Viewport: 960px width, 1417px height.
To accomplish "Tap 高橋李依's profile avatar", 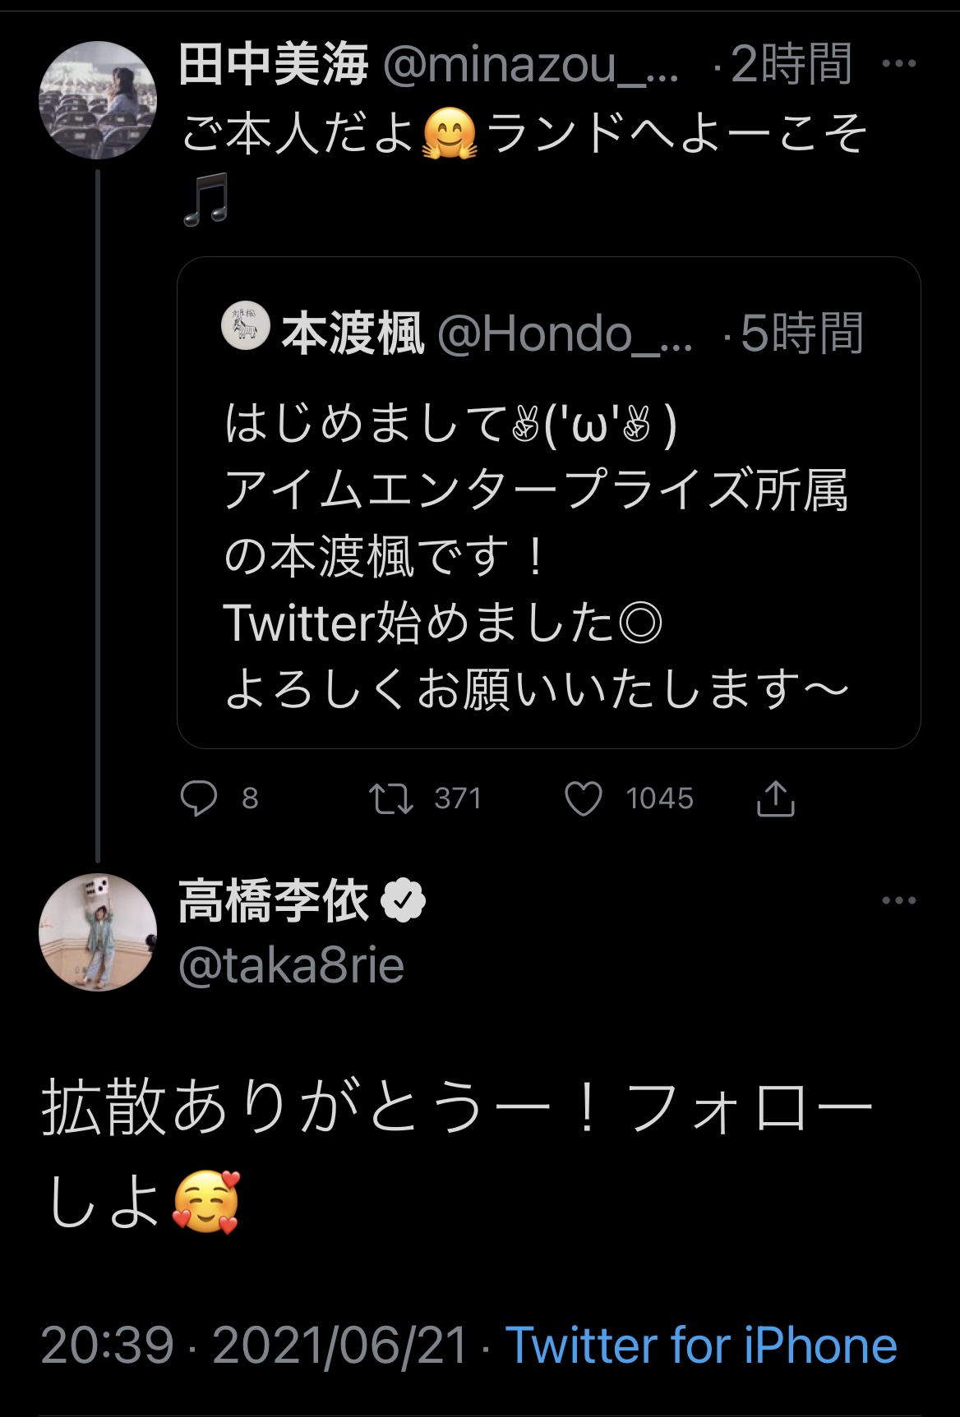I will 98,932.
